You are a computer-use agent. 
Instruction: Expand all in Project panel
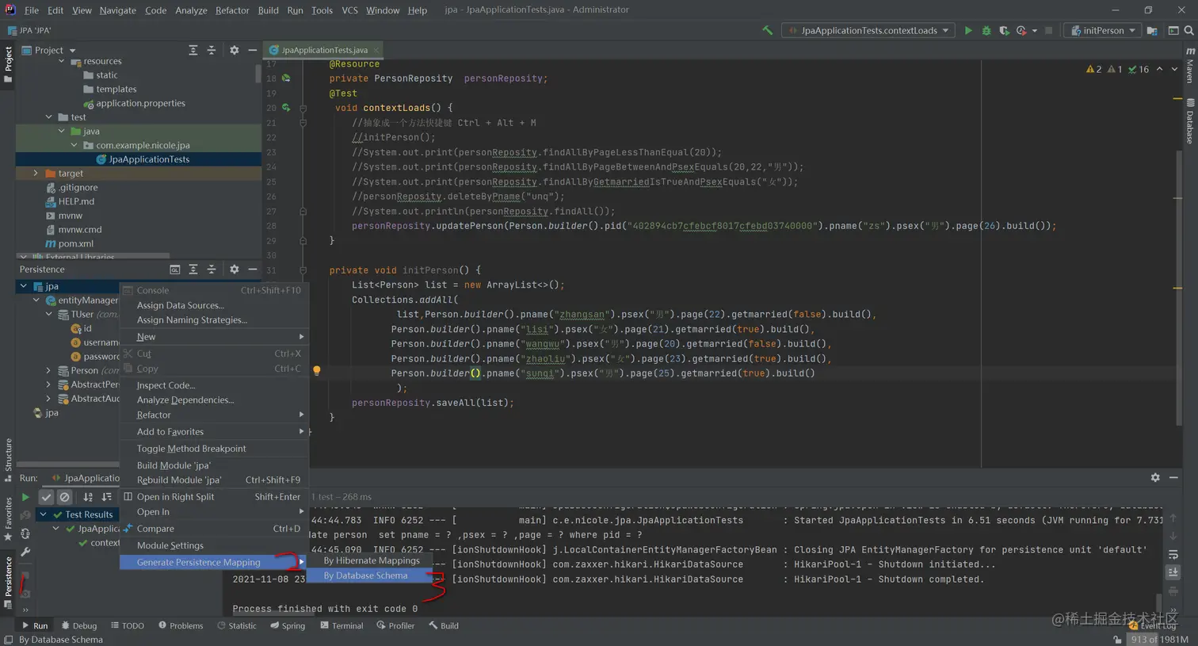(x=193, y=50)
